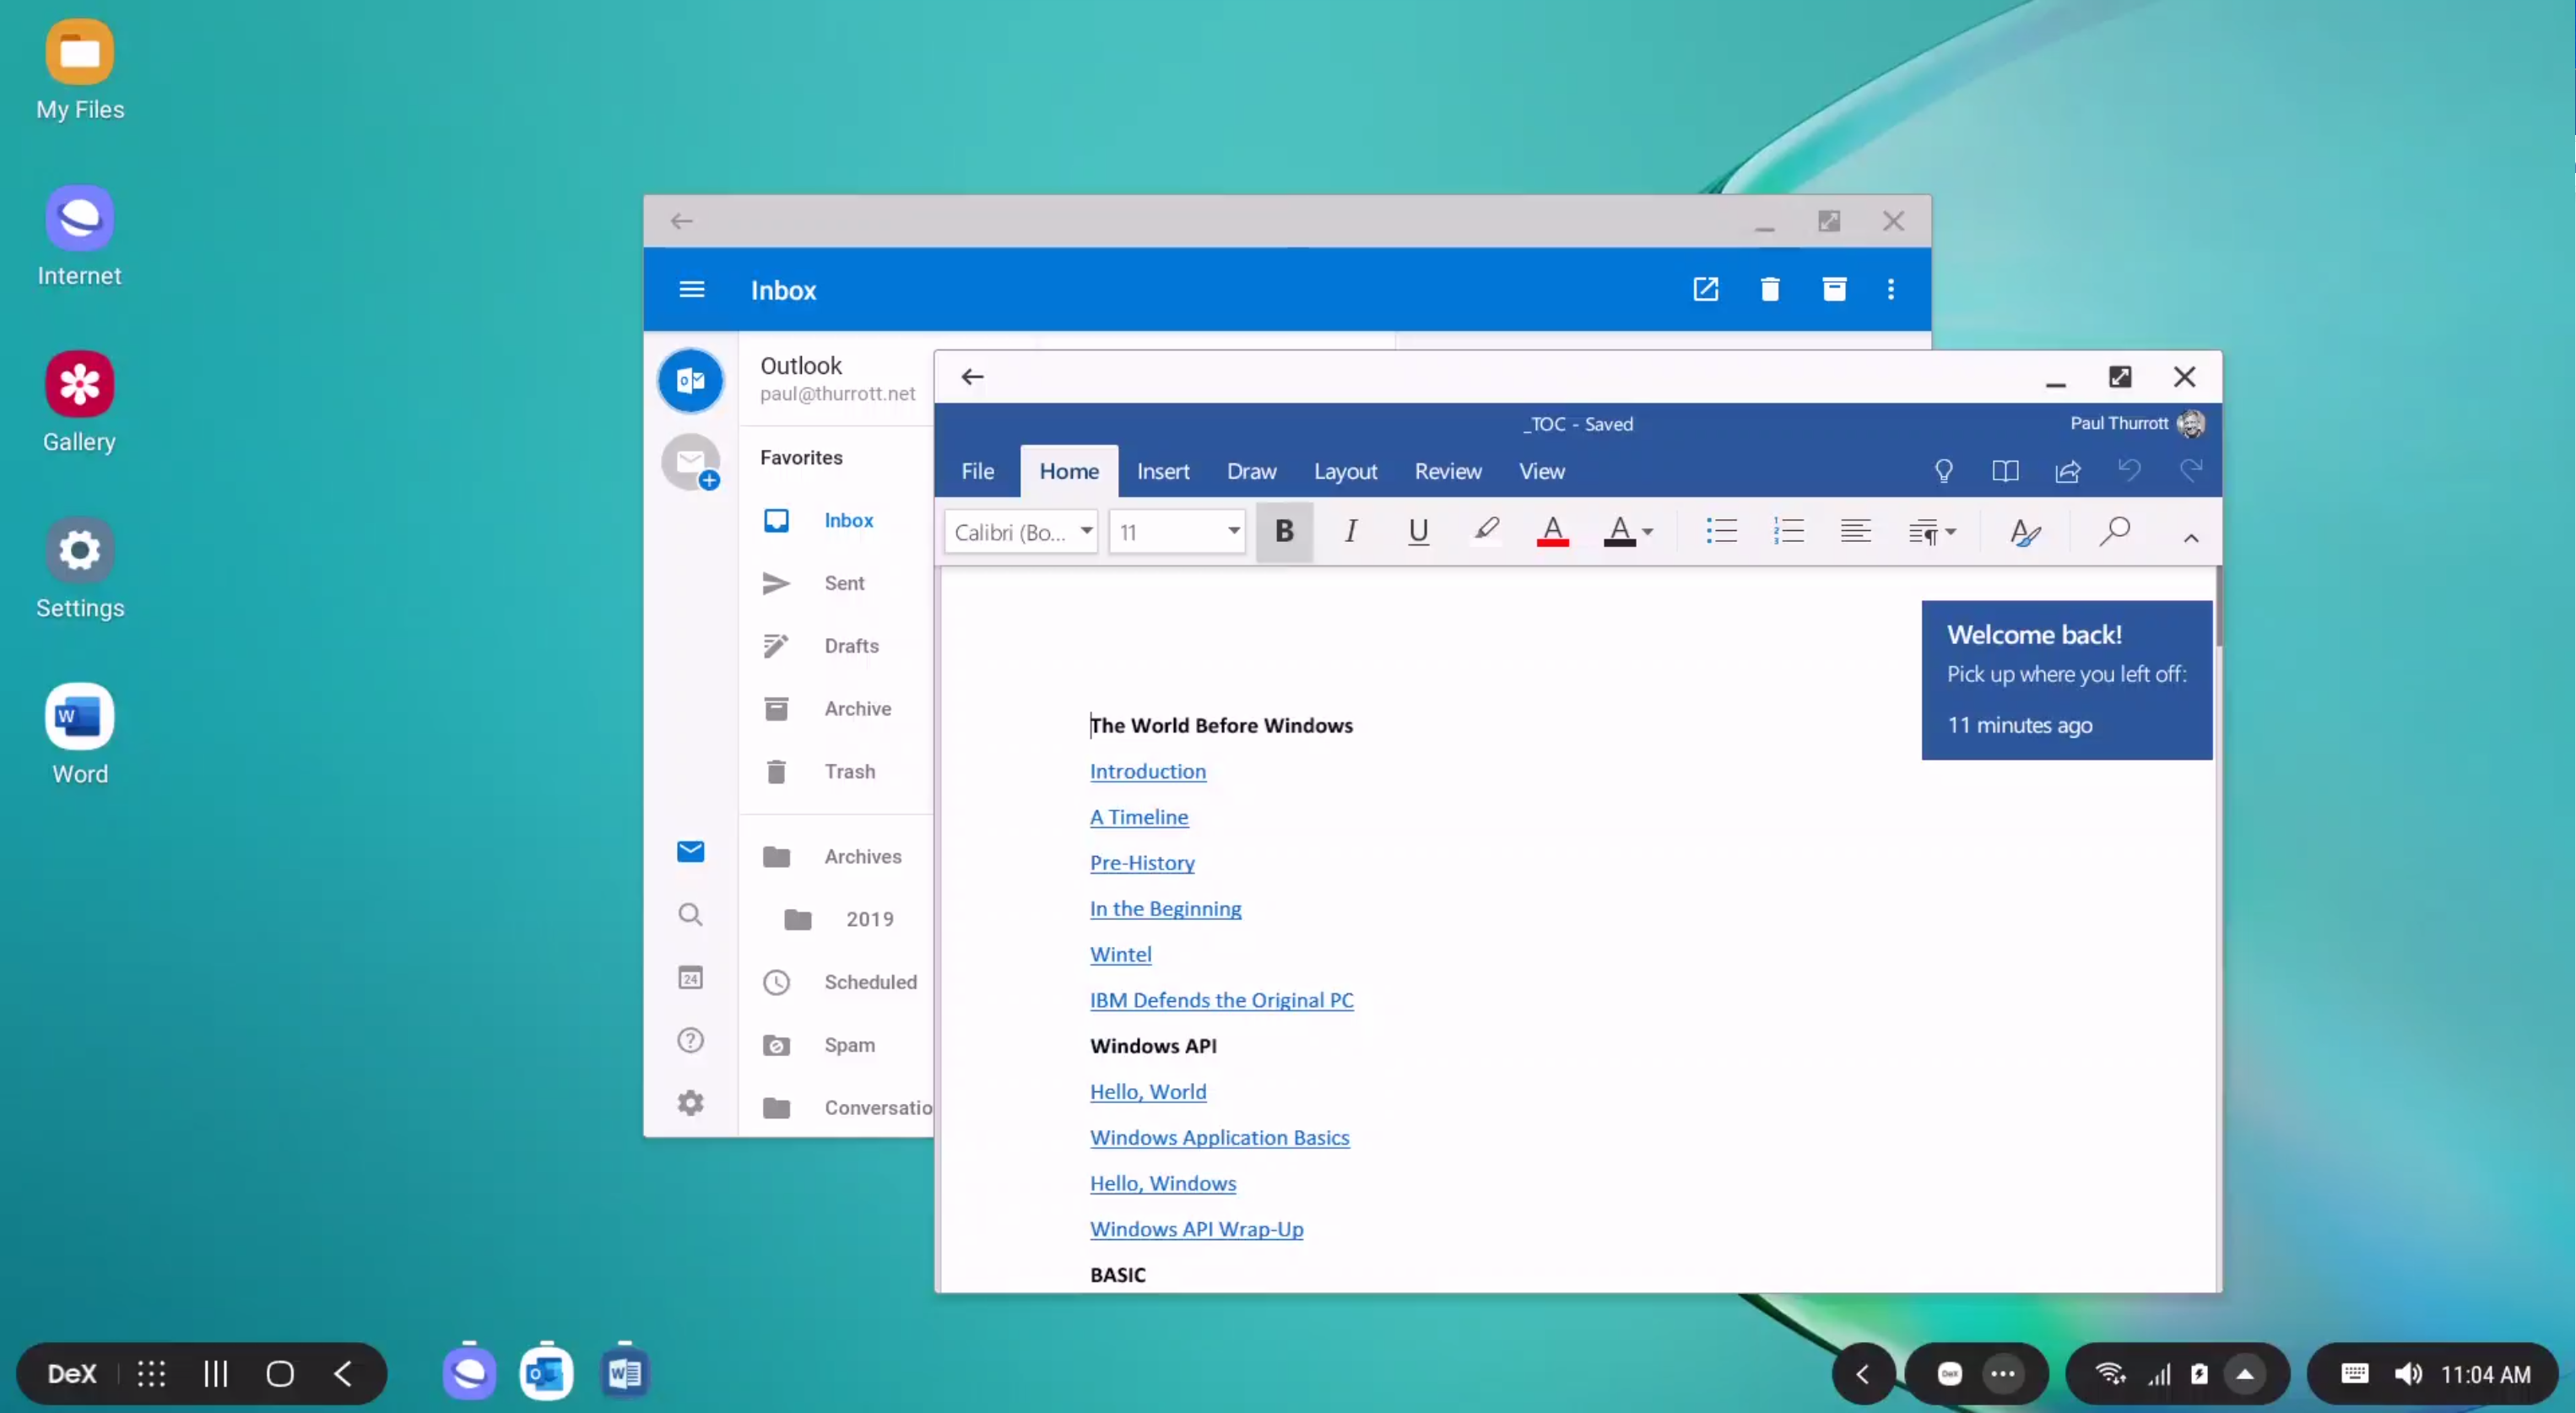Switch to the View ribbon tab
The image size is (2576, 1413).
(1542, 471)
